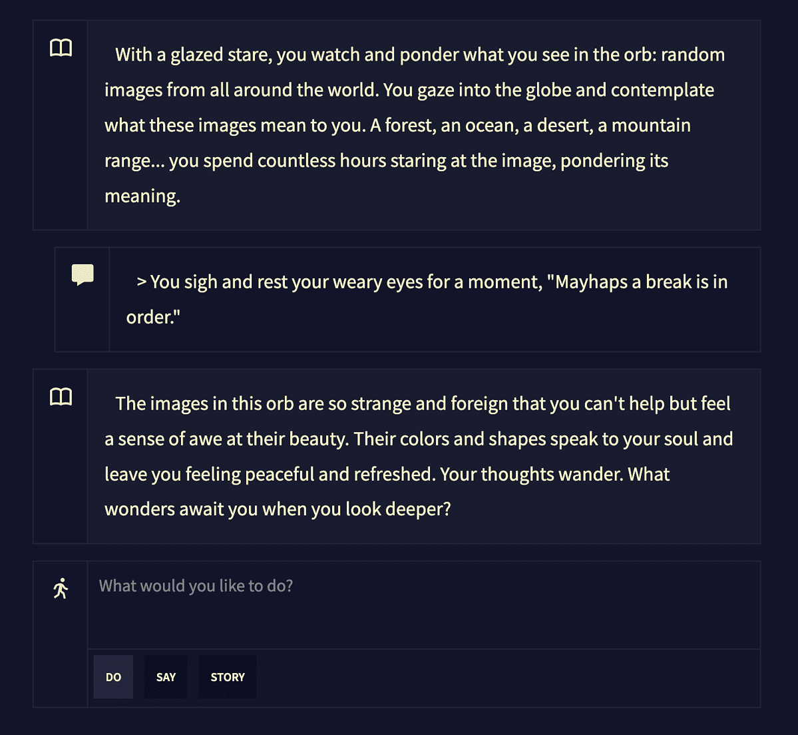Click the book icon beside the first story passage
The height and width of the screenshot is (735, 798).
click(61, 48)
